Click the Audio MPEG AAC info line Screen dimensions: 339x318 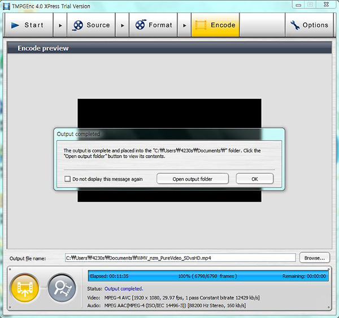(167, 306)
